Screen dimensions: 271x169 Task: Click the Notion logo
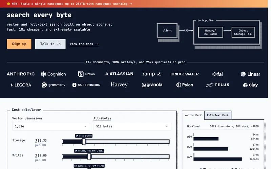tap(86, 74)
